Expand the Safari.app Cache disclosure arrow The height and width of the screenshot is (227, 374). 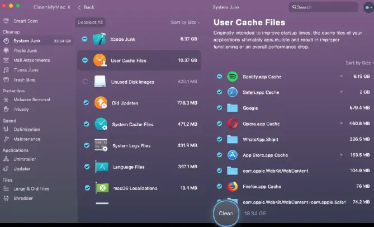point(342,92)
